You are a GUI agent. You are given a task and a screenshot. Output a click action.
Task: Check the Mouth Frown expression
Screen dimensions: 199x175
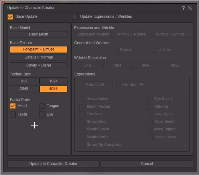82,129
